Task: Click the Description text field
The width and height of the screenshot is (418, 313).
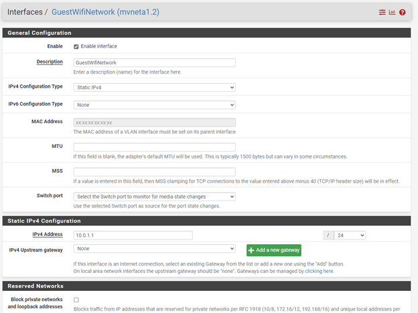Action: [x=154, y=63]
